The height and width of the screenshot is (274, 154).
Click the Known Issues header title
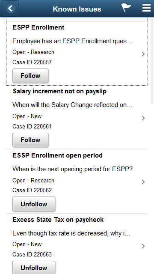(77, 9)
